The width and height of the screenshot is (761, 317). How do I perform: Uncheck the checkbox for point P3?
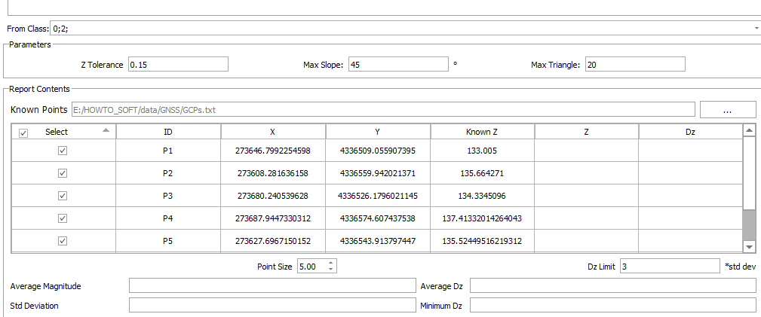[x=63, y=196]
